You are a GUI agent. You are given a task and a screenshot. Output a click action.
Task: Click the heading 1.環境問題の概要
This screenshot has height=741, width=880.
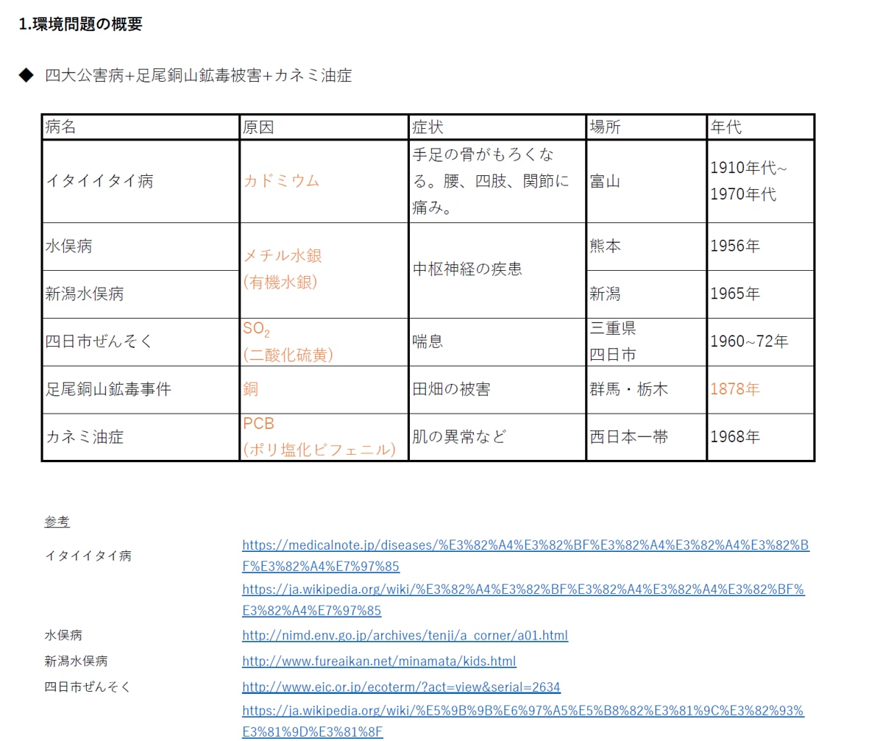[x=80, y=24]
